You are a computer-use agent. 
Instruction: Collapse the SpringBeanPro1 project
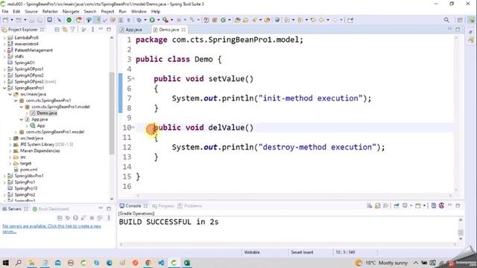tap(4, 88)
